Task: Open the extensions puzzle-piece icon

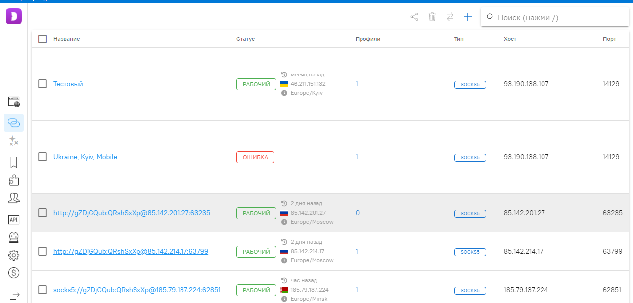Action: [14, 180]
